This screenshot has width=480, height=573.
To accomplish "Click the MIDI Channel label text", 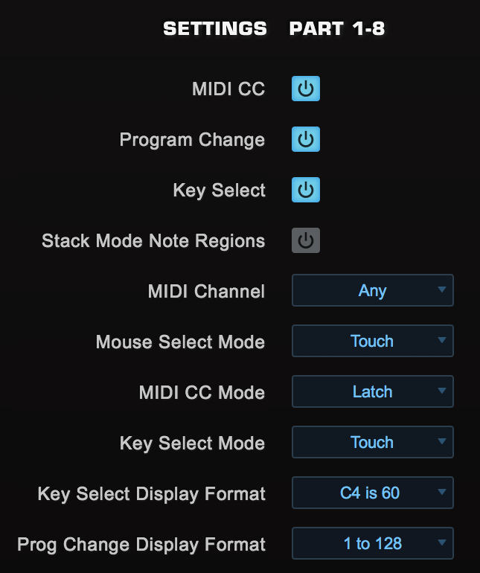I will [x=206, y=292].
